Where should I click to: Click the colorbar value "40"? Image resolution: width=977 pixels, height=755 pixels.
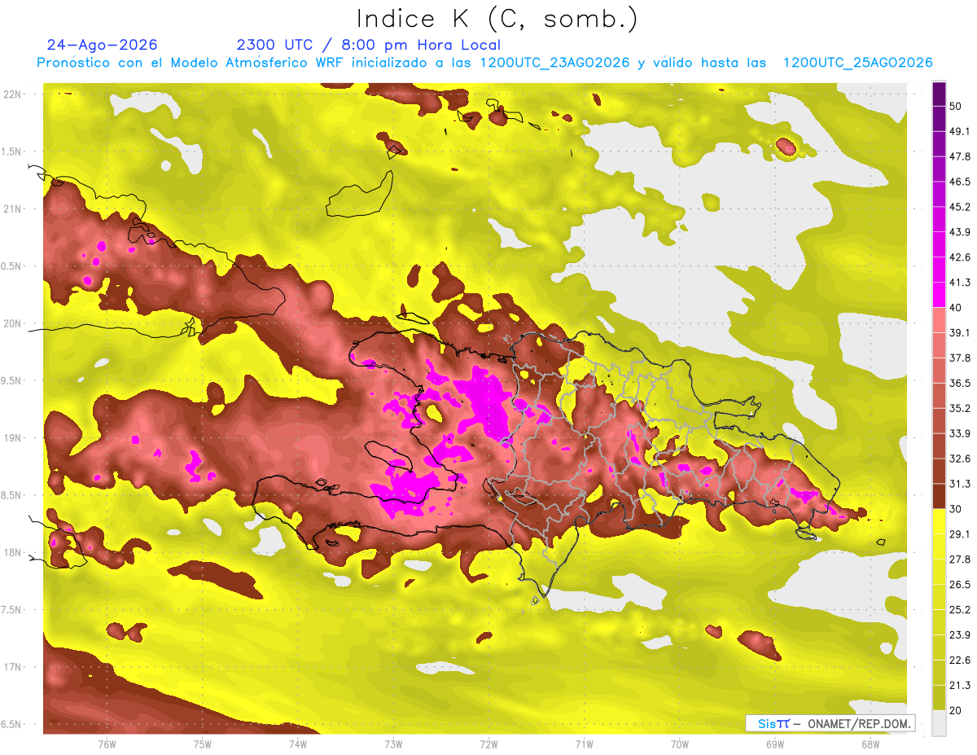[x=956, y=308]
